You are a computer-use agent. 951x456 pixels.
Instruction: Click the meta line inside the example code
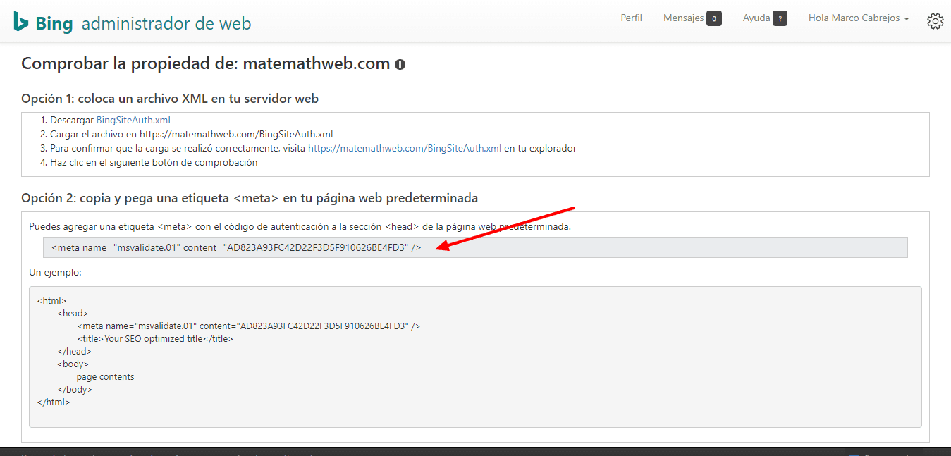point(249,326)
